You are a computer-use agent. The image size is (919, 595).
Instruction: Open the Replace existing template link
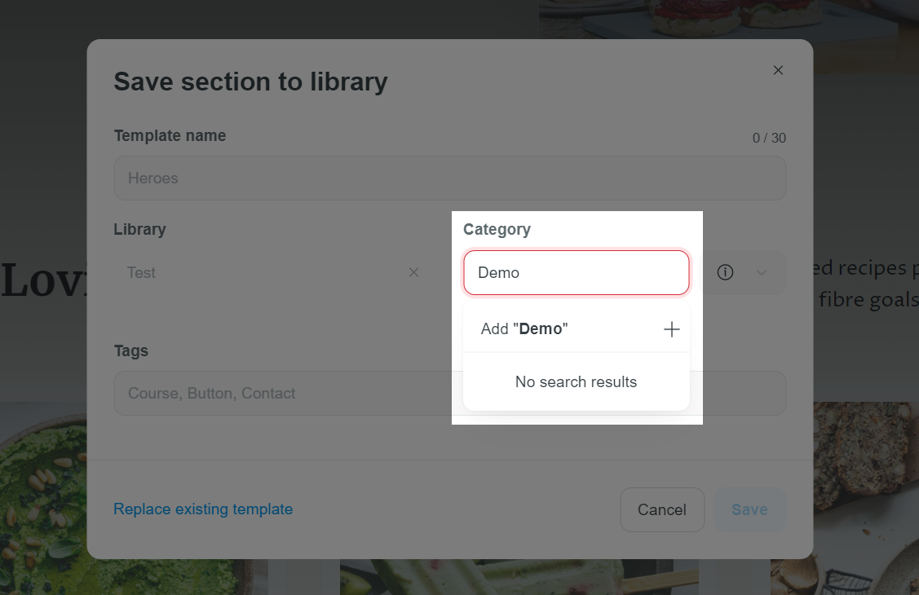click(x=203, y=509)
